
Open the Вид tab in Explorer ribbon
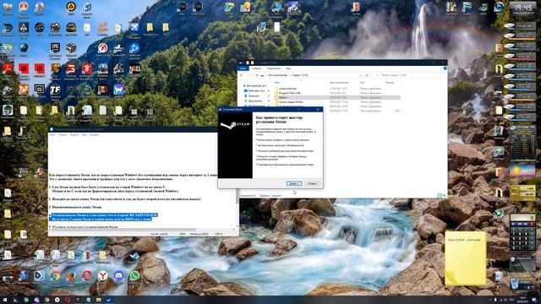[x=288, y=68]
